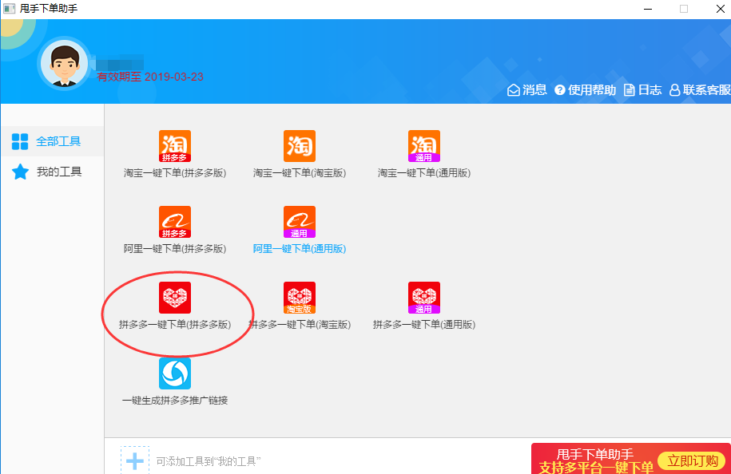Open 阿里一键下单(拼多多版) tool

click(174, 222)
